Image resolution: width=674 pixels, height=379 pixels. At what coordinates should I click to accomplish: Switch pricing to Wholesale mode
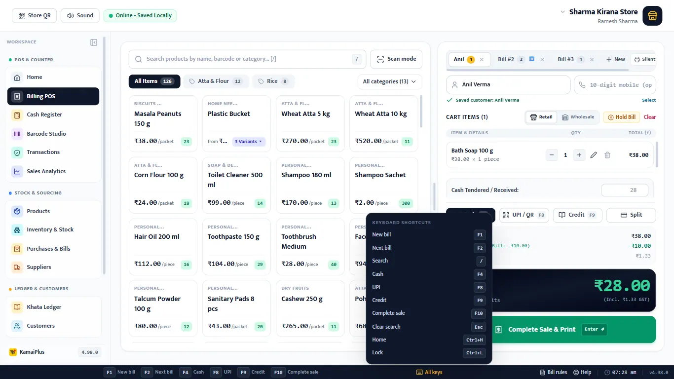pos(578,117)
